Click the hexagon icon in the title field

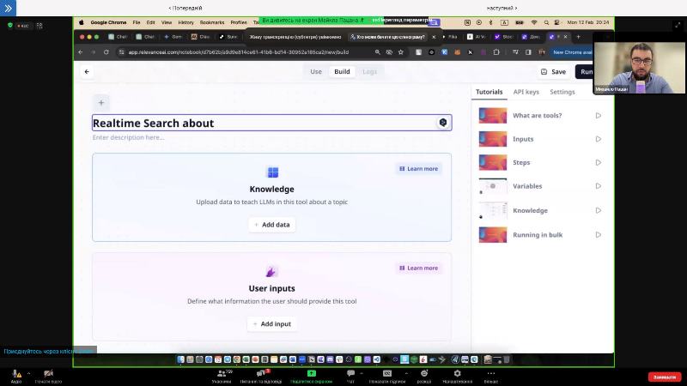(442, 123)
